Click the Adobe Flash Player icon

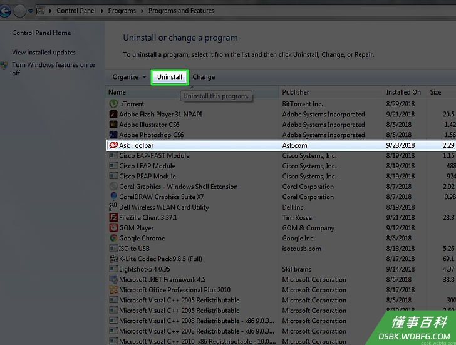pyautogui.click(x=113, y=114)
